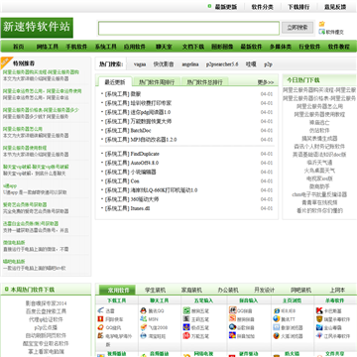Switch to the 家庭装机 tab

click(191, 291)
